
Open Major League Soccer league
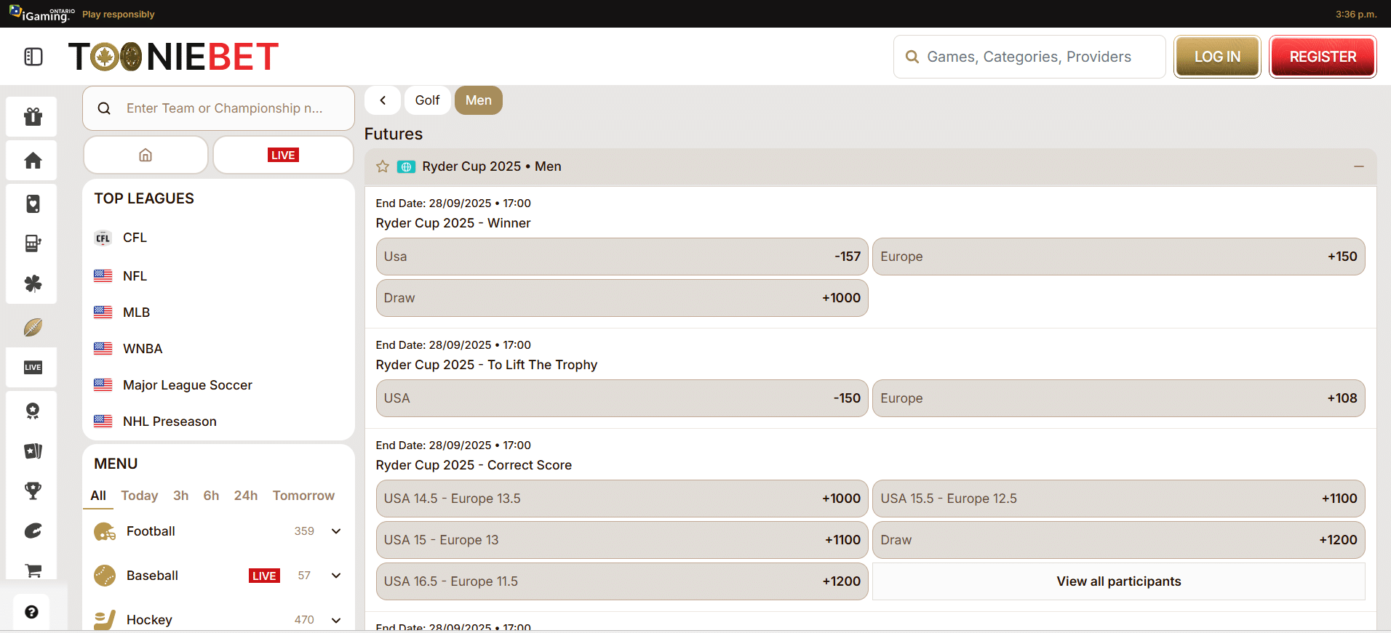(187, 385)
